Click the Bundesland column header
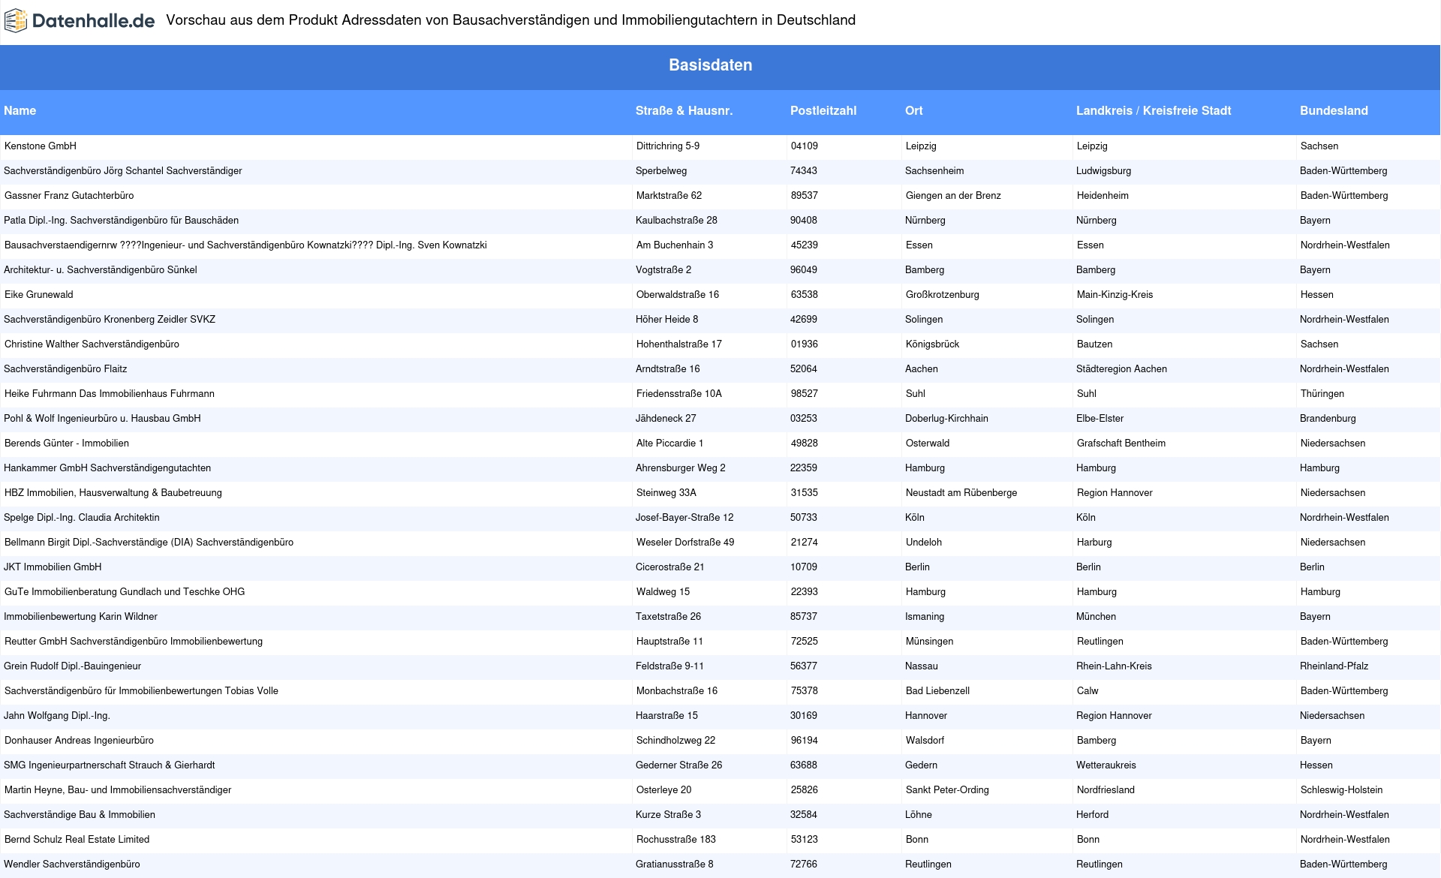This screenshot has width=1441, height=878. [1334, 110]
